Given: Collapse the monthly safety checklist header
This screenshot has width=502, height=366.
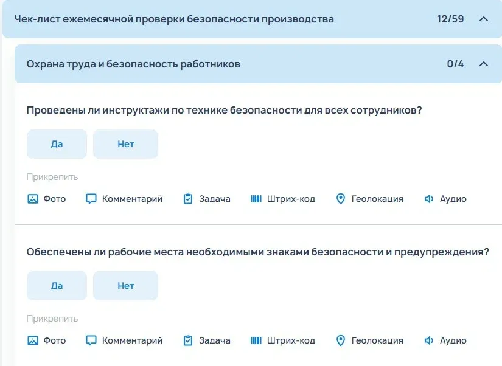Looking at the screenshot, I should tap(484, 19).
